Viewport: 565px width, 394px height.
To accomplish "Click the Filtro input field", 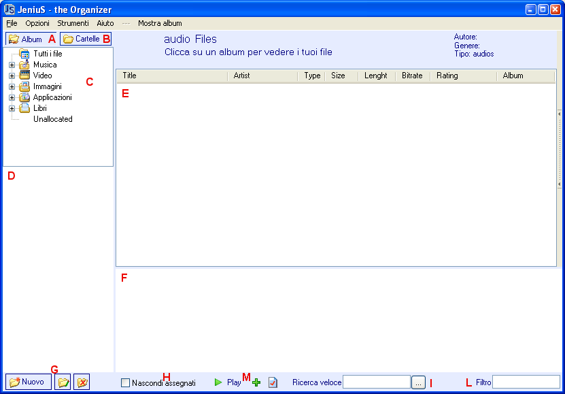I will [x=526, y=382].
